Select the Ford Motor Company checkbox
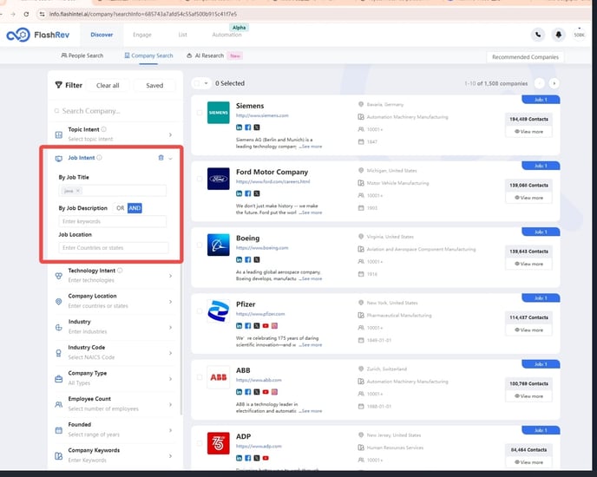 pyautogui.click(x=199, y=179)
